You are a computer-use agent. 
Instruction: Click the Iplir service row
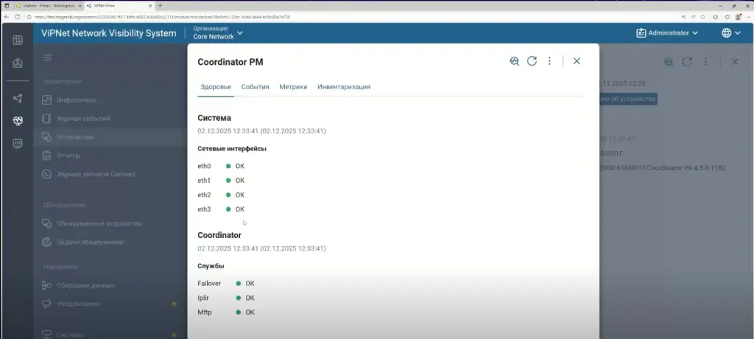[x=226, y=298]
